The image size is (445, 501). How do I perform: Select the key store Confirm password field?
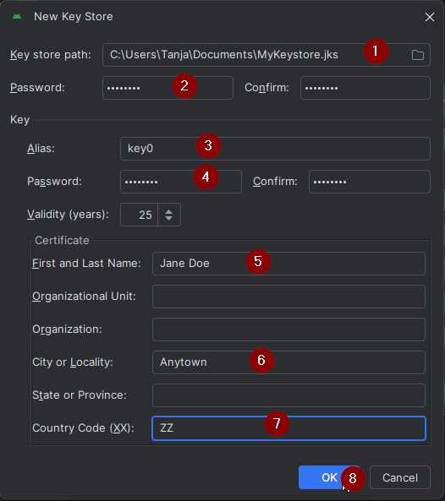click(365, 88)
